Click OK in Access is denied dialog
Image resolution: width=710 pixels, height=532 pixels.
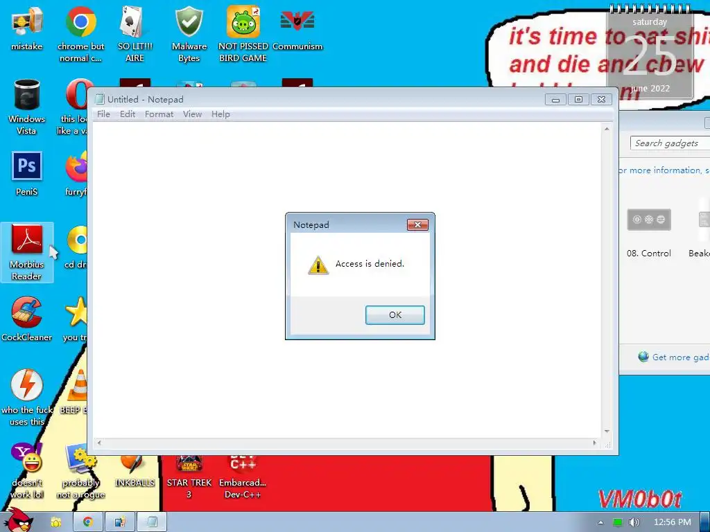click(395, 315)
